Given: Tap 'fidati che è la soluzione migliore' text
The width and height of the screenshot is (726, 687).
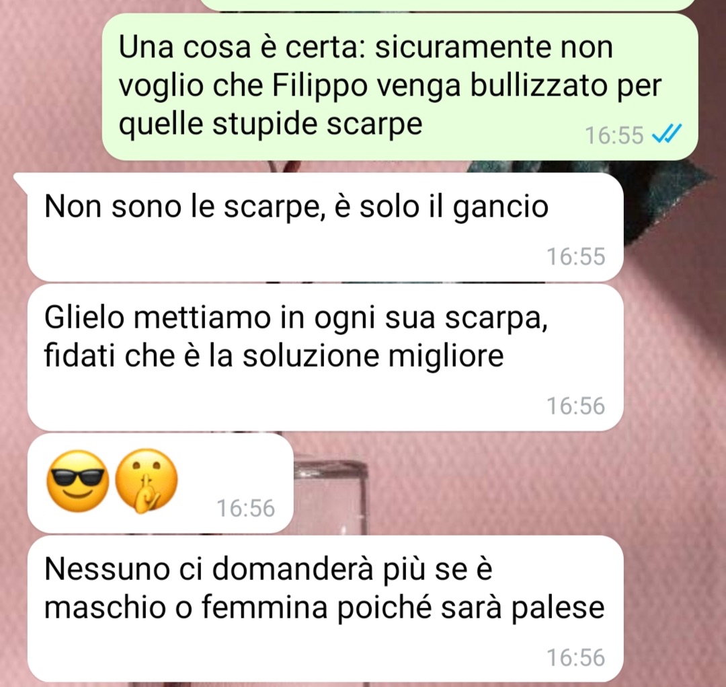Looking at the screenshot, I should pos(274,356).
